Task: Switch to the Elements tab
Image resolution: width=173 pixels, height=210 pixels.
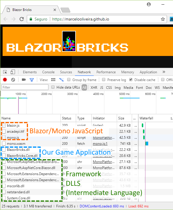Action: [x=30, y=72]
